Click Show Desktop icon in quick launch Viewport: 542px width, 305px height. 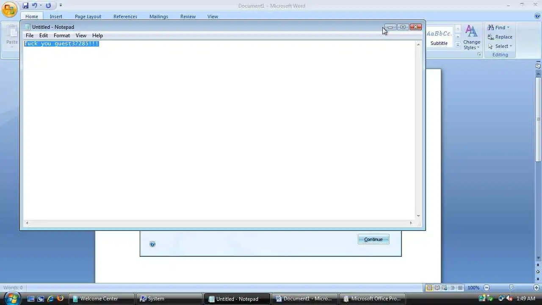click(x=30, y=299)
